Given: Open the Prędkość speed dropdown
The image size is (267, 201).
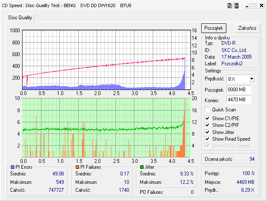Looking at the screenshot, I should click(252, 79).
